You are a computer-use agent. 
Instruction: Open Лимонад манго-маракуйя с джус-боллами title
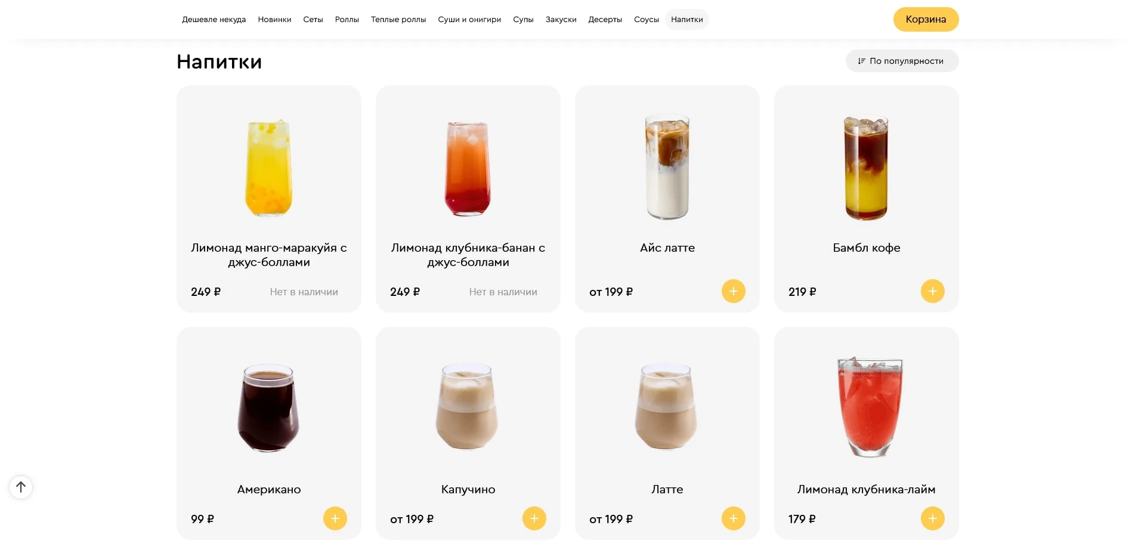coord(268,255)
